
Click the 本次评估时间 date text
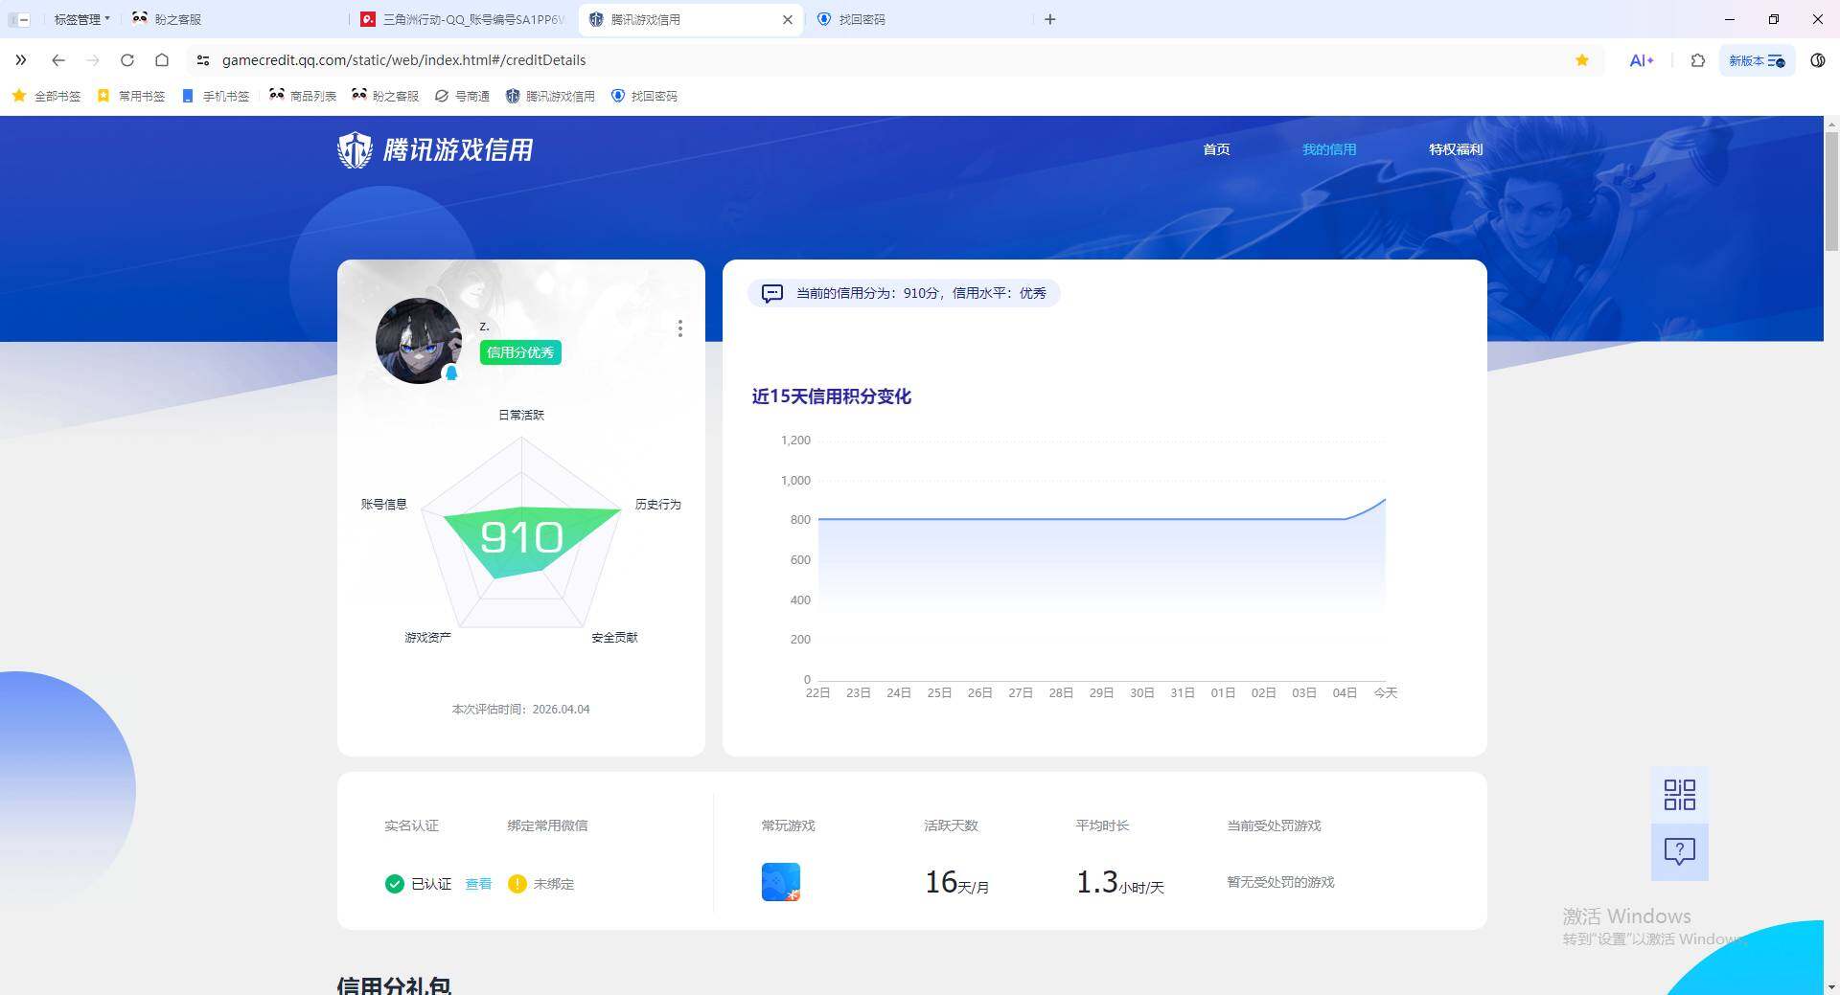[x=520, y=710]
